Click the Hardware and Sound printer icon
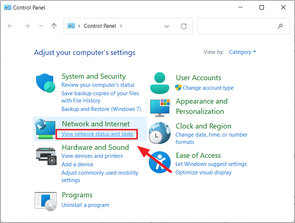 (x=45, y=156)
